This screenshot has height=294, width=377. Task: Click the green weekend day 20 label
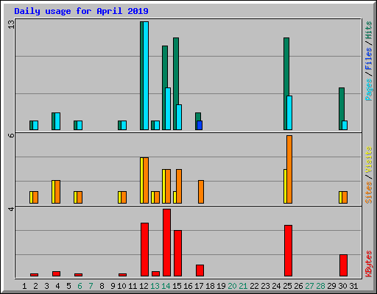tap(232, 286)
